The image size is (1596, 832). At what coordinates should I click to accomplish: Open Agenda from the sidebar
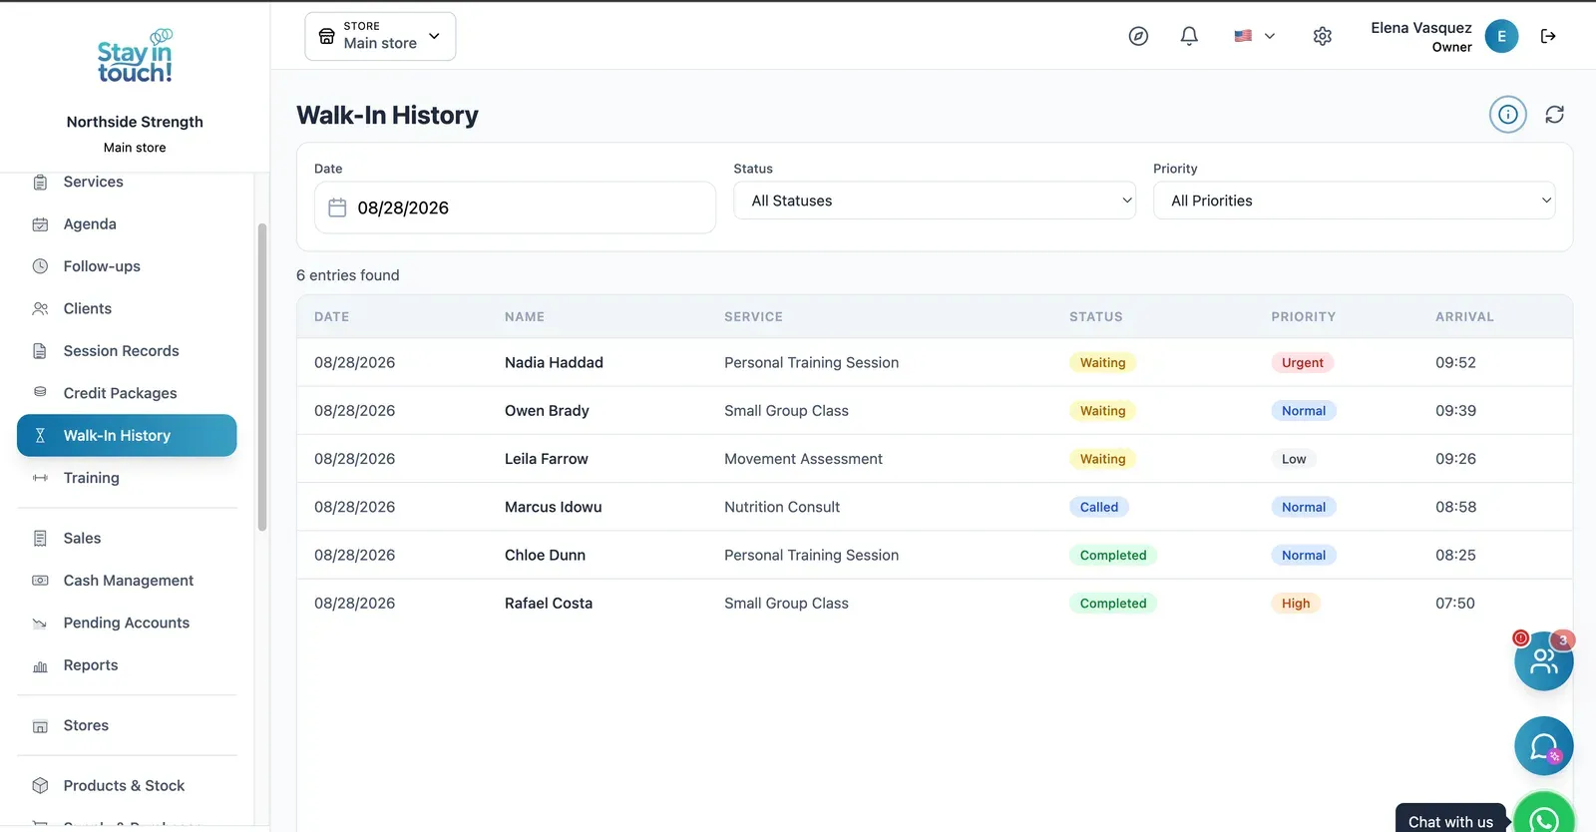(x=127, y=224)
